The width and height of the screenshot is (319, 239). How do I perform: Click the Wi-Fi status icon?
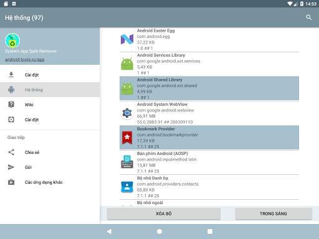point(290,4)
